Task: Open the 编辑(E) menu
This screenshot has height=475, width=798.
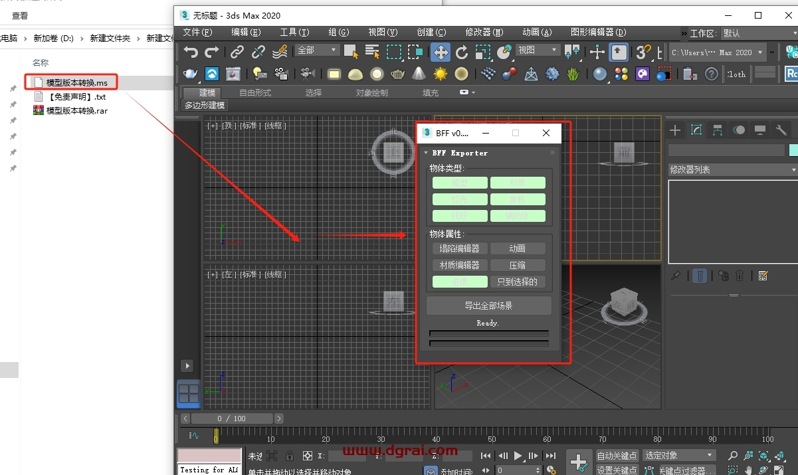Action: click(246, 32)
